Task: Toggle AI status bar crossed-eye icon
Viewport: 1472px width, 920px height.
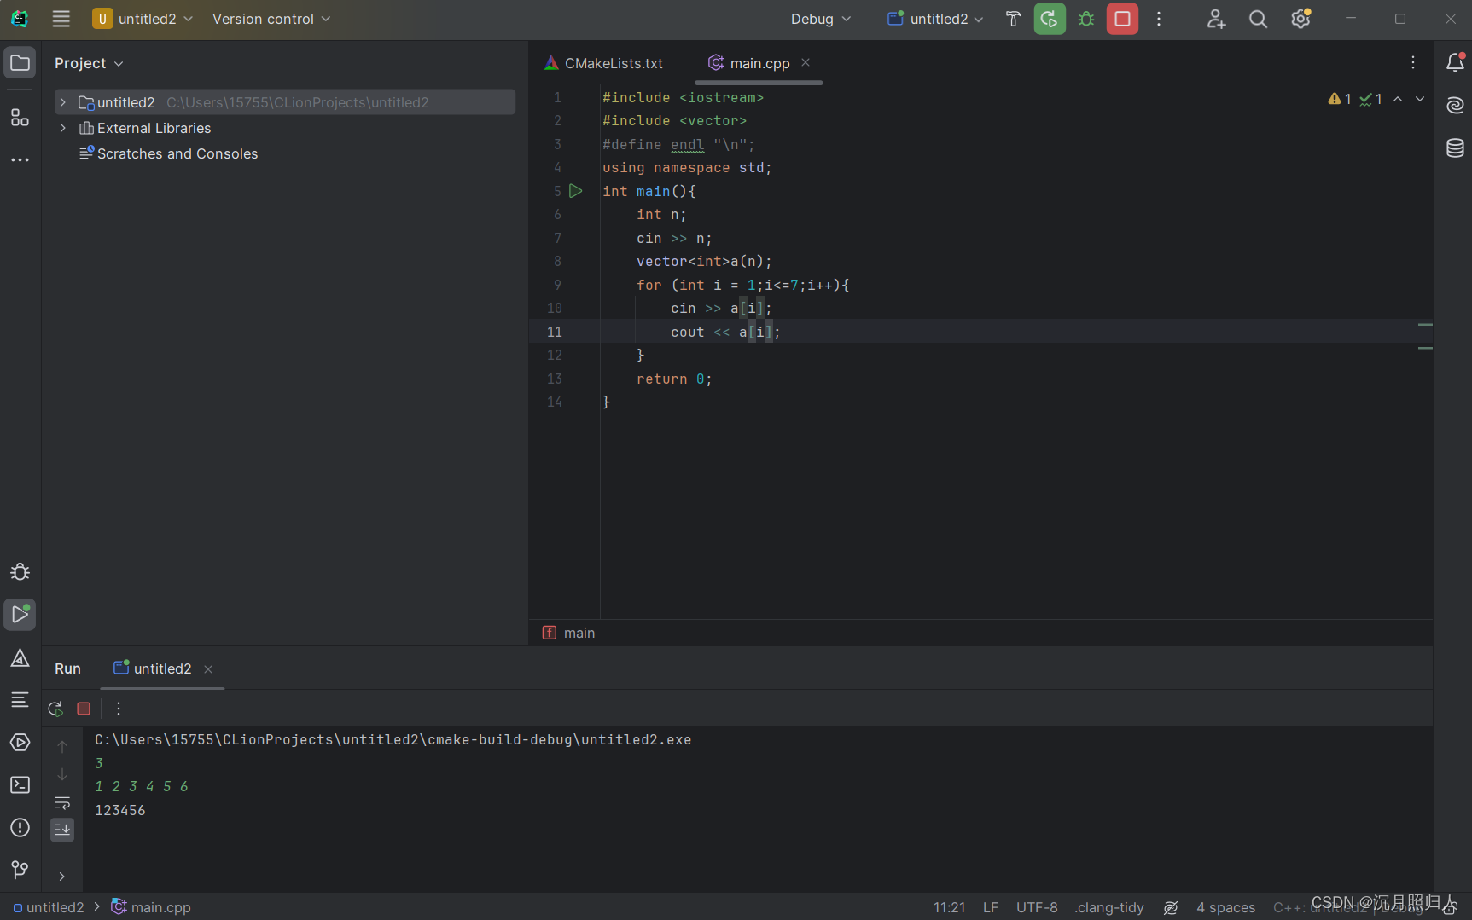Action: pyautogui.click(x=1171, y=907)
